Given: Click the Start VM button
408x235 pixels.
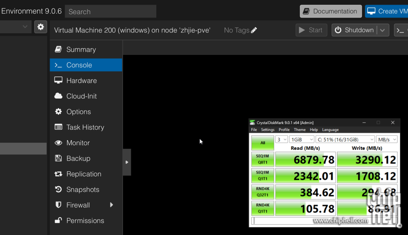Looking at the screenshot, I should [311, 30].
